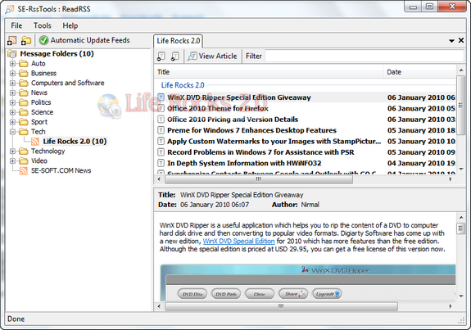Select the Message Folders root node

[57, 54]
